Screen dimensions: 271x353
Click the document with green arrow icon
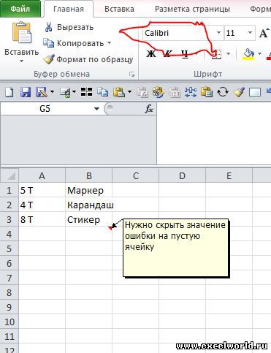[x=65, y=92]
